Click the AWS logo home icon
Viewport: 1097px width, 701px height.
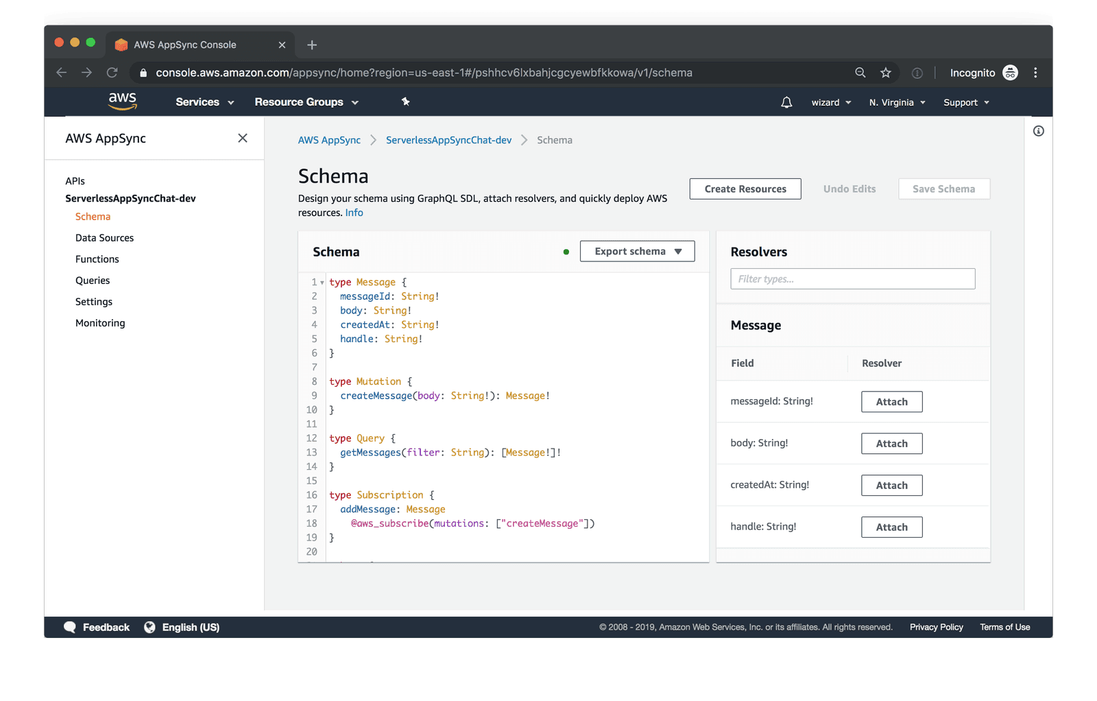coord(123,101)
